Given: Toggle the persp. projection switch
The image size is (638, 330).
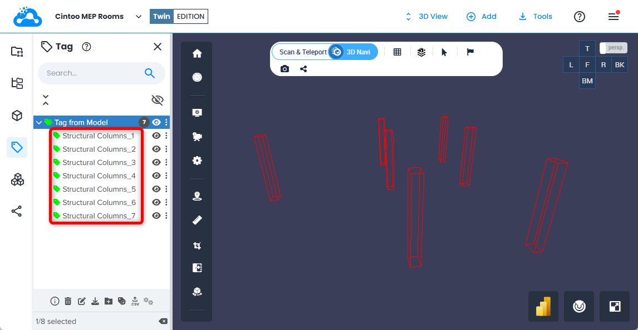Looking at the screenshot, I should point(614,48).
